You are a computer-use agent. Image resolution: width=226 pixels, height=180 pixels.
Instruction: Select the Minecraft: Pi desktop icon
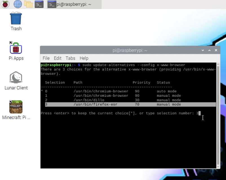(x=16, y=110)
